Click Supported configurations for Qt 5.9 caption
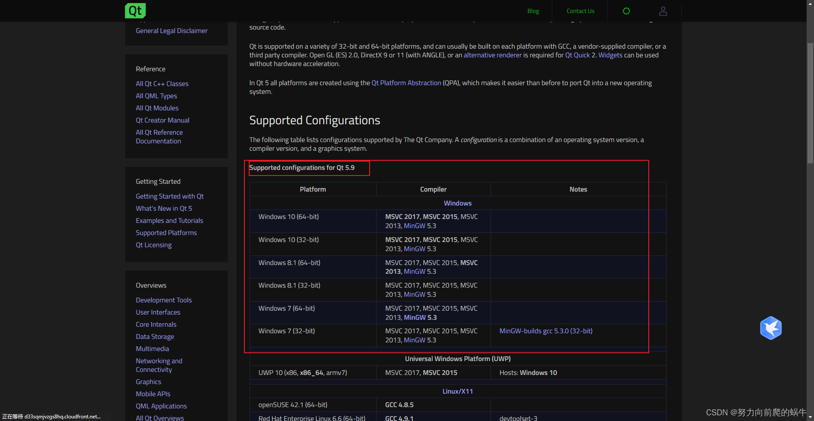 tap(302, 168)
